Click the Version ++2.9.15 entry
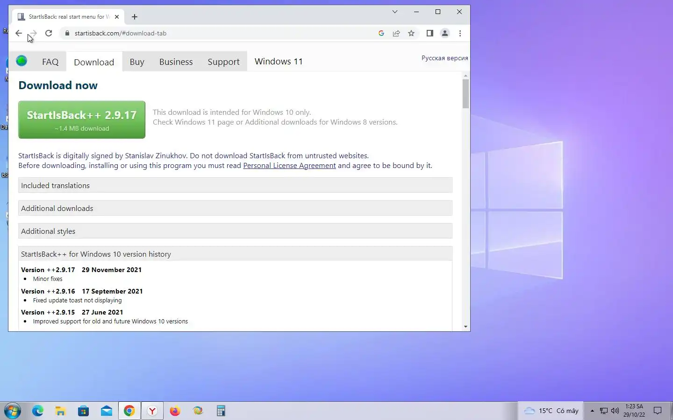The width and height of the screenshot is (673, 420). 72,312
